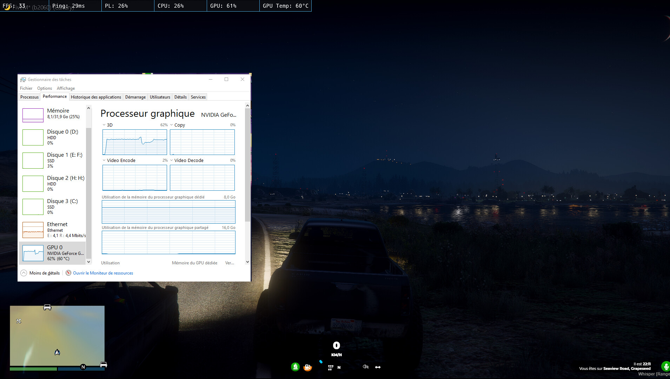The image size is (670, 379).
Task: Toggle the horizontal arrows indicator
Action: (378, 367)
